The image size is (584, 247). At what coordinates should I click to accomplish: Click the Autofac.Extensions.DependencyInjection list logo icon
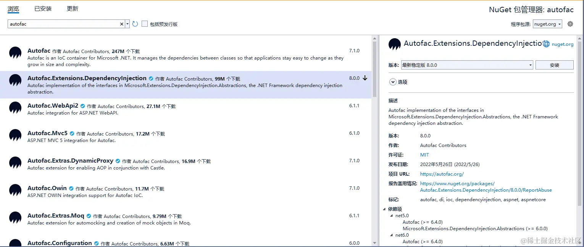pos(15,80)
